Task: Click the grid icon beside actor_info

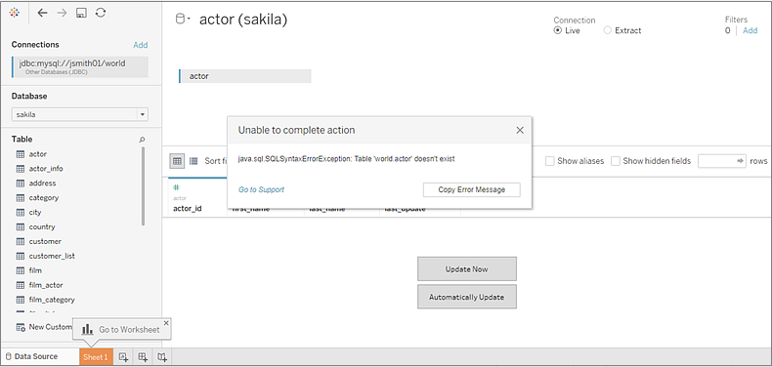Action: pos(21,169)
